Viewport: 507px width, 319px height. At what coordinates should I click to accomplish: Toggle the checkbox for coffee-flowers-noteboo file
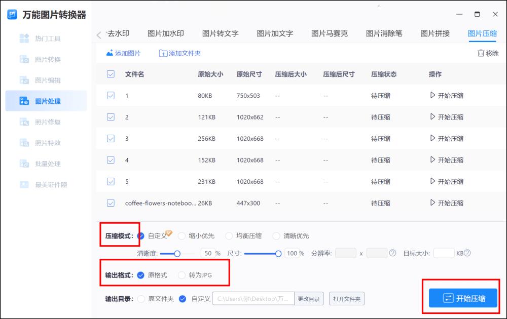coord(111,203)
